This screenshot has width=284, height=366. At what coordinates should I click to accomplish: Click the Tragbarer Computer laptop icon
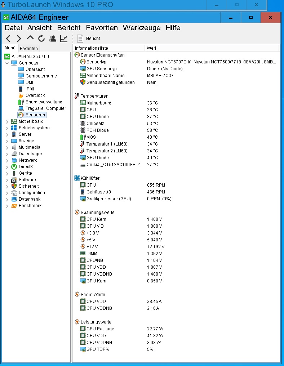point(21,108)
